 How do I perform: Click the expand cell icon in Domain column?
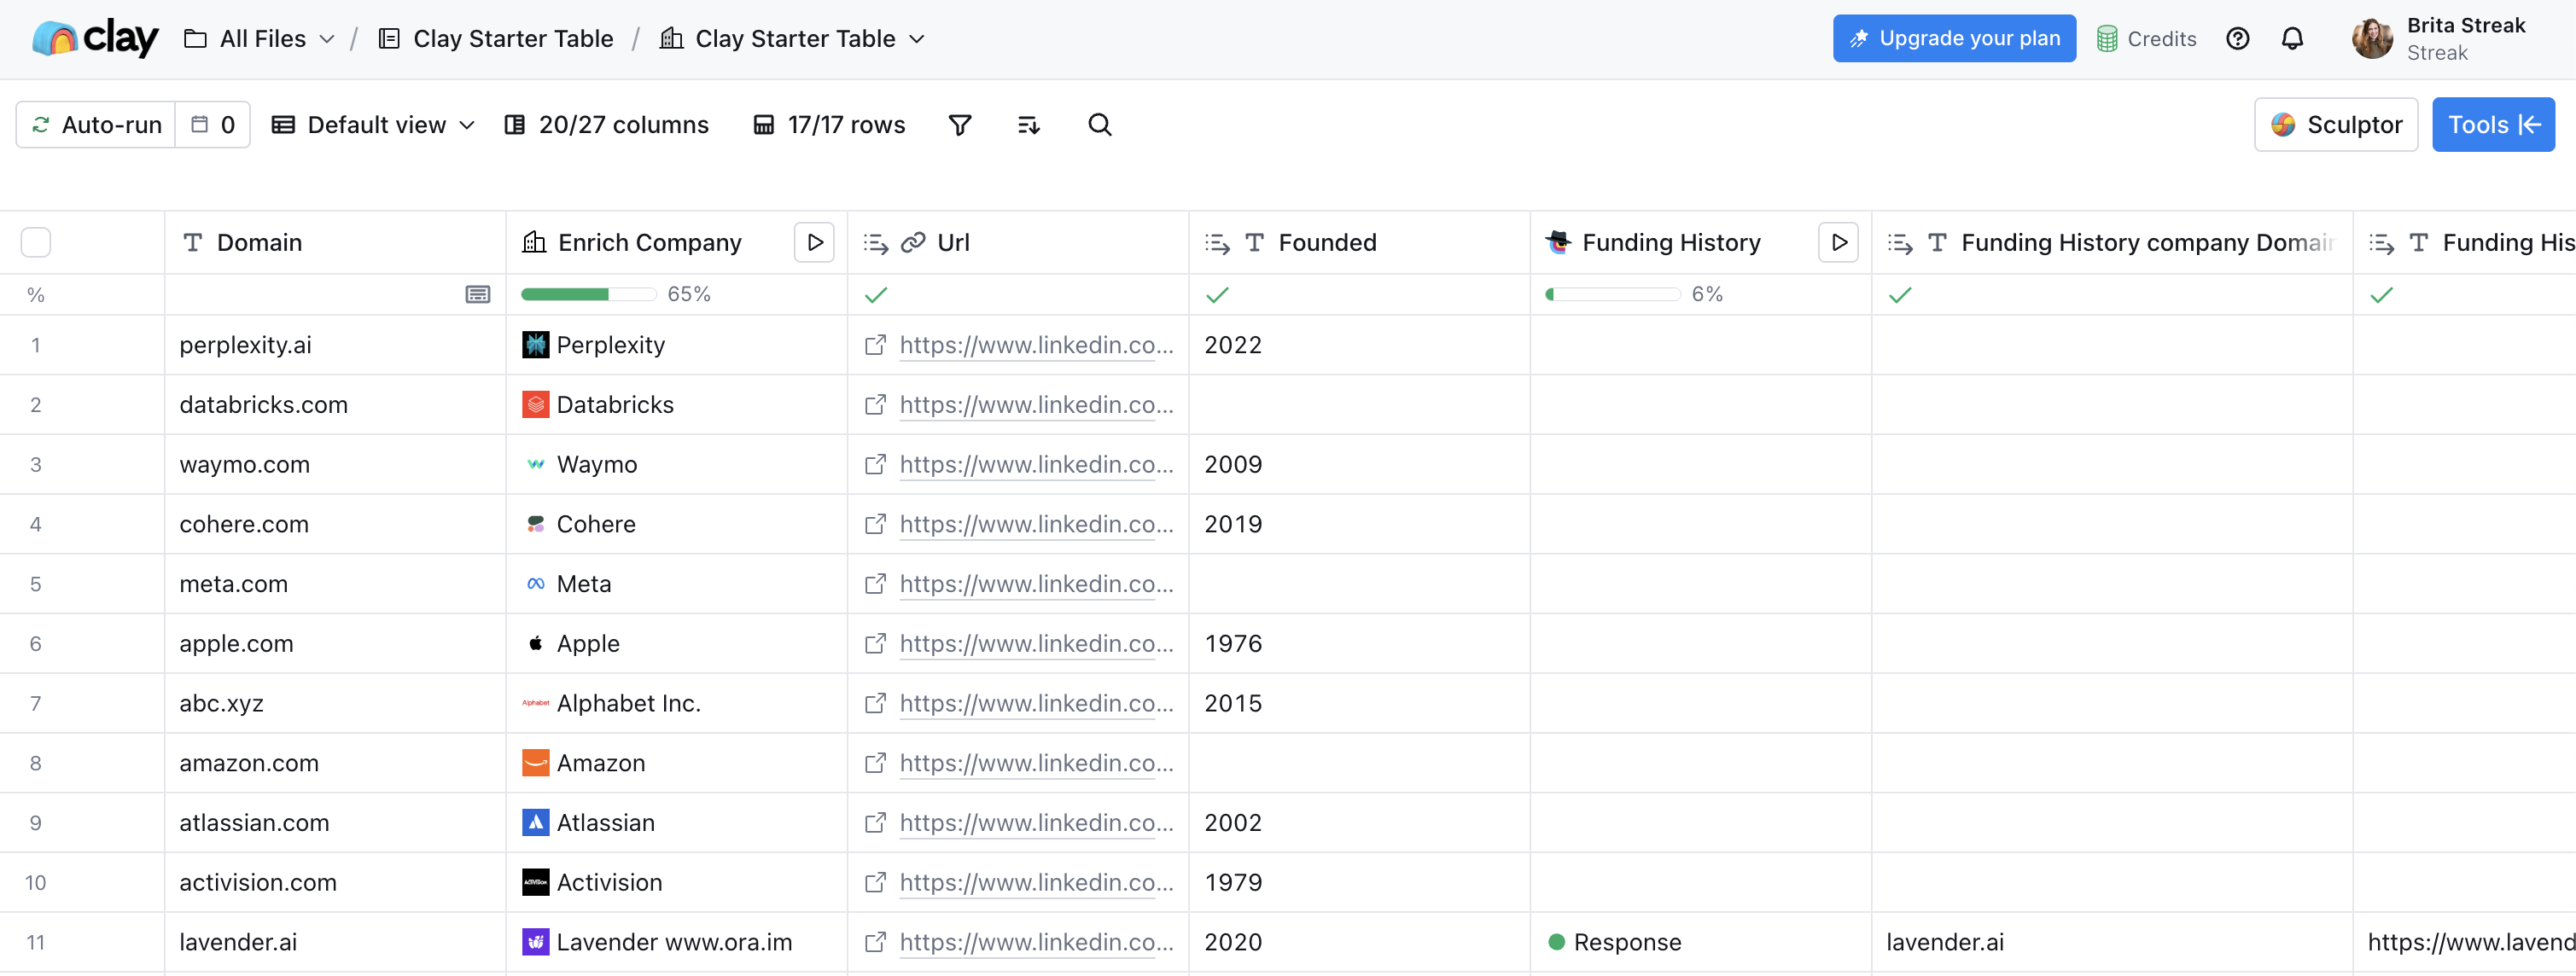point(478,293)
